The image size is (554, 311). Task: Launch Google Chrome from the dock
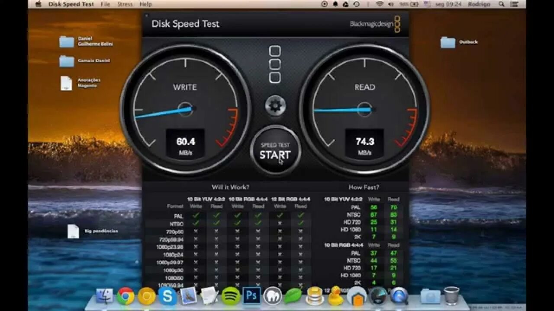[x=126, y=296]
